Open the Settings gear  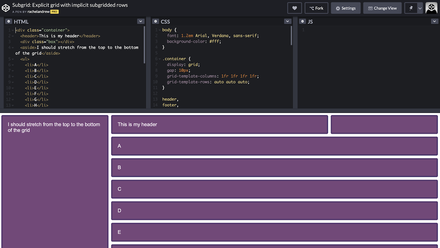[337, 8]
